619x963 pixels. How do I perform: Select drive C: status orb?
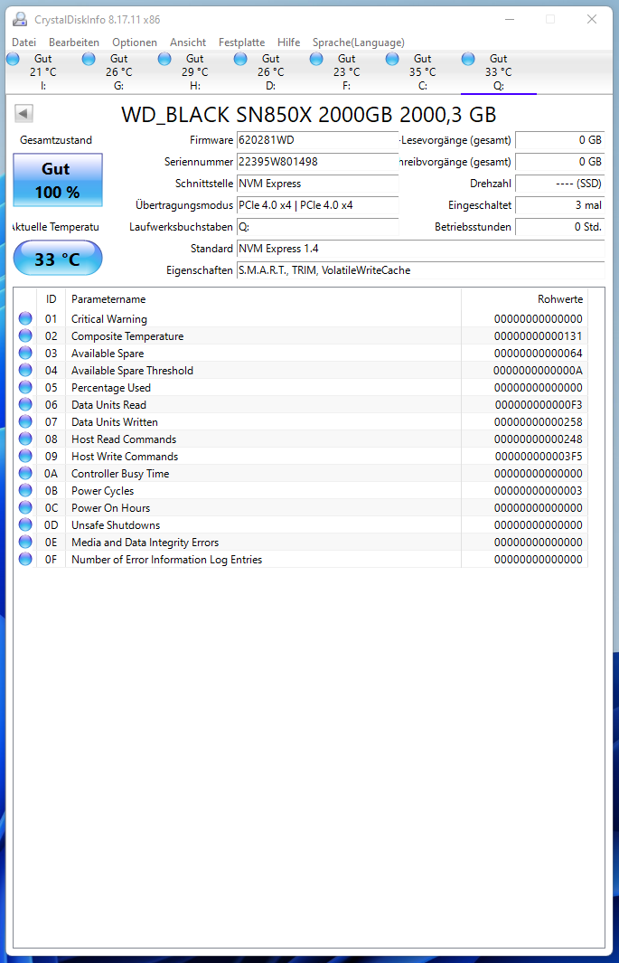click(392, 59)
